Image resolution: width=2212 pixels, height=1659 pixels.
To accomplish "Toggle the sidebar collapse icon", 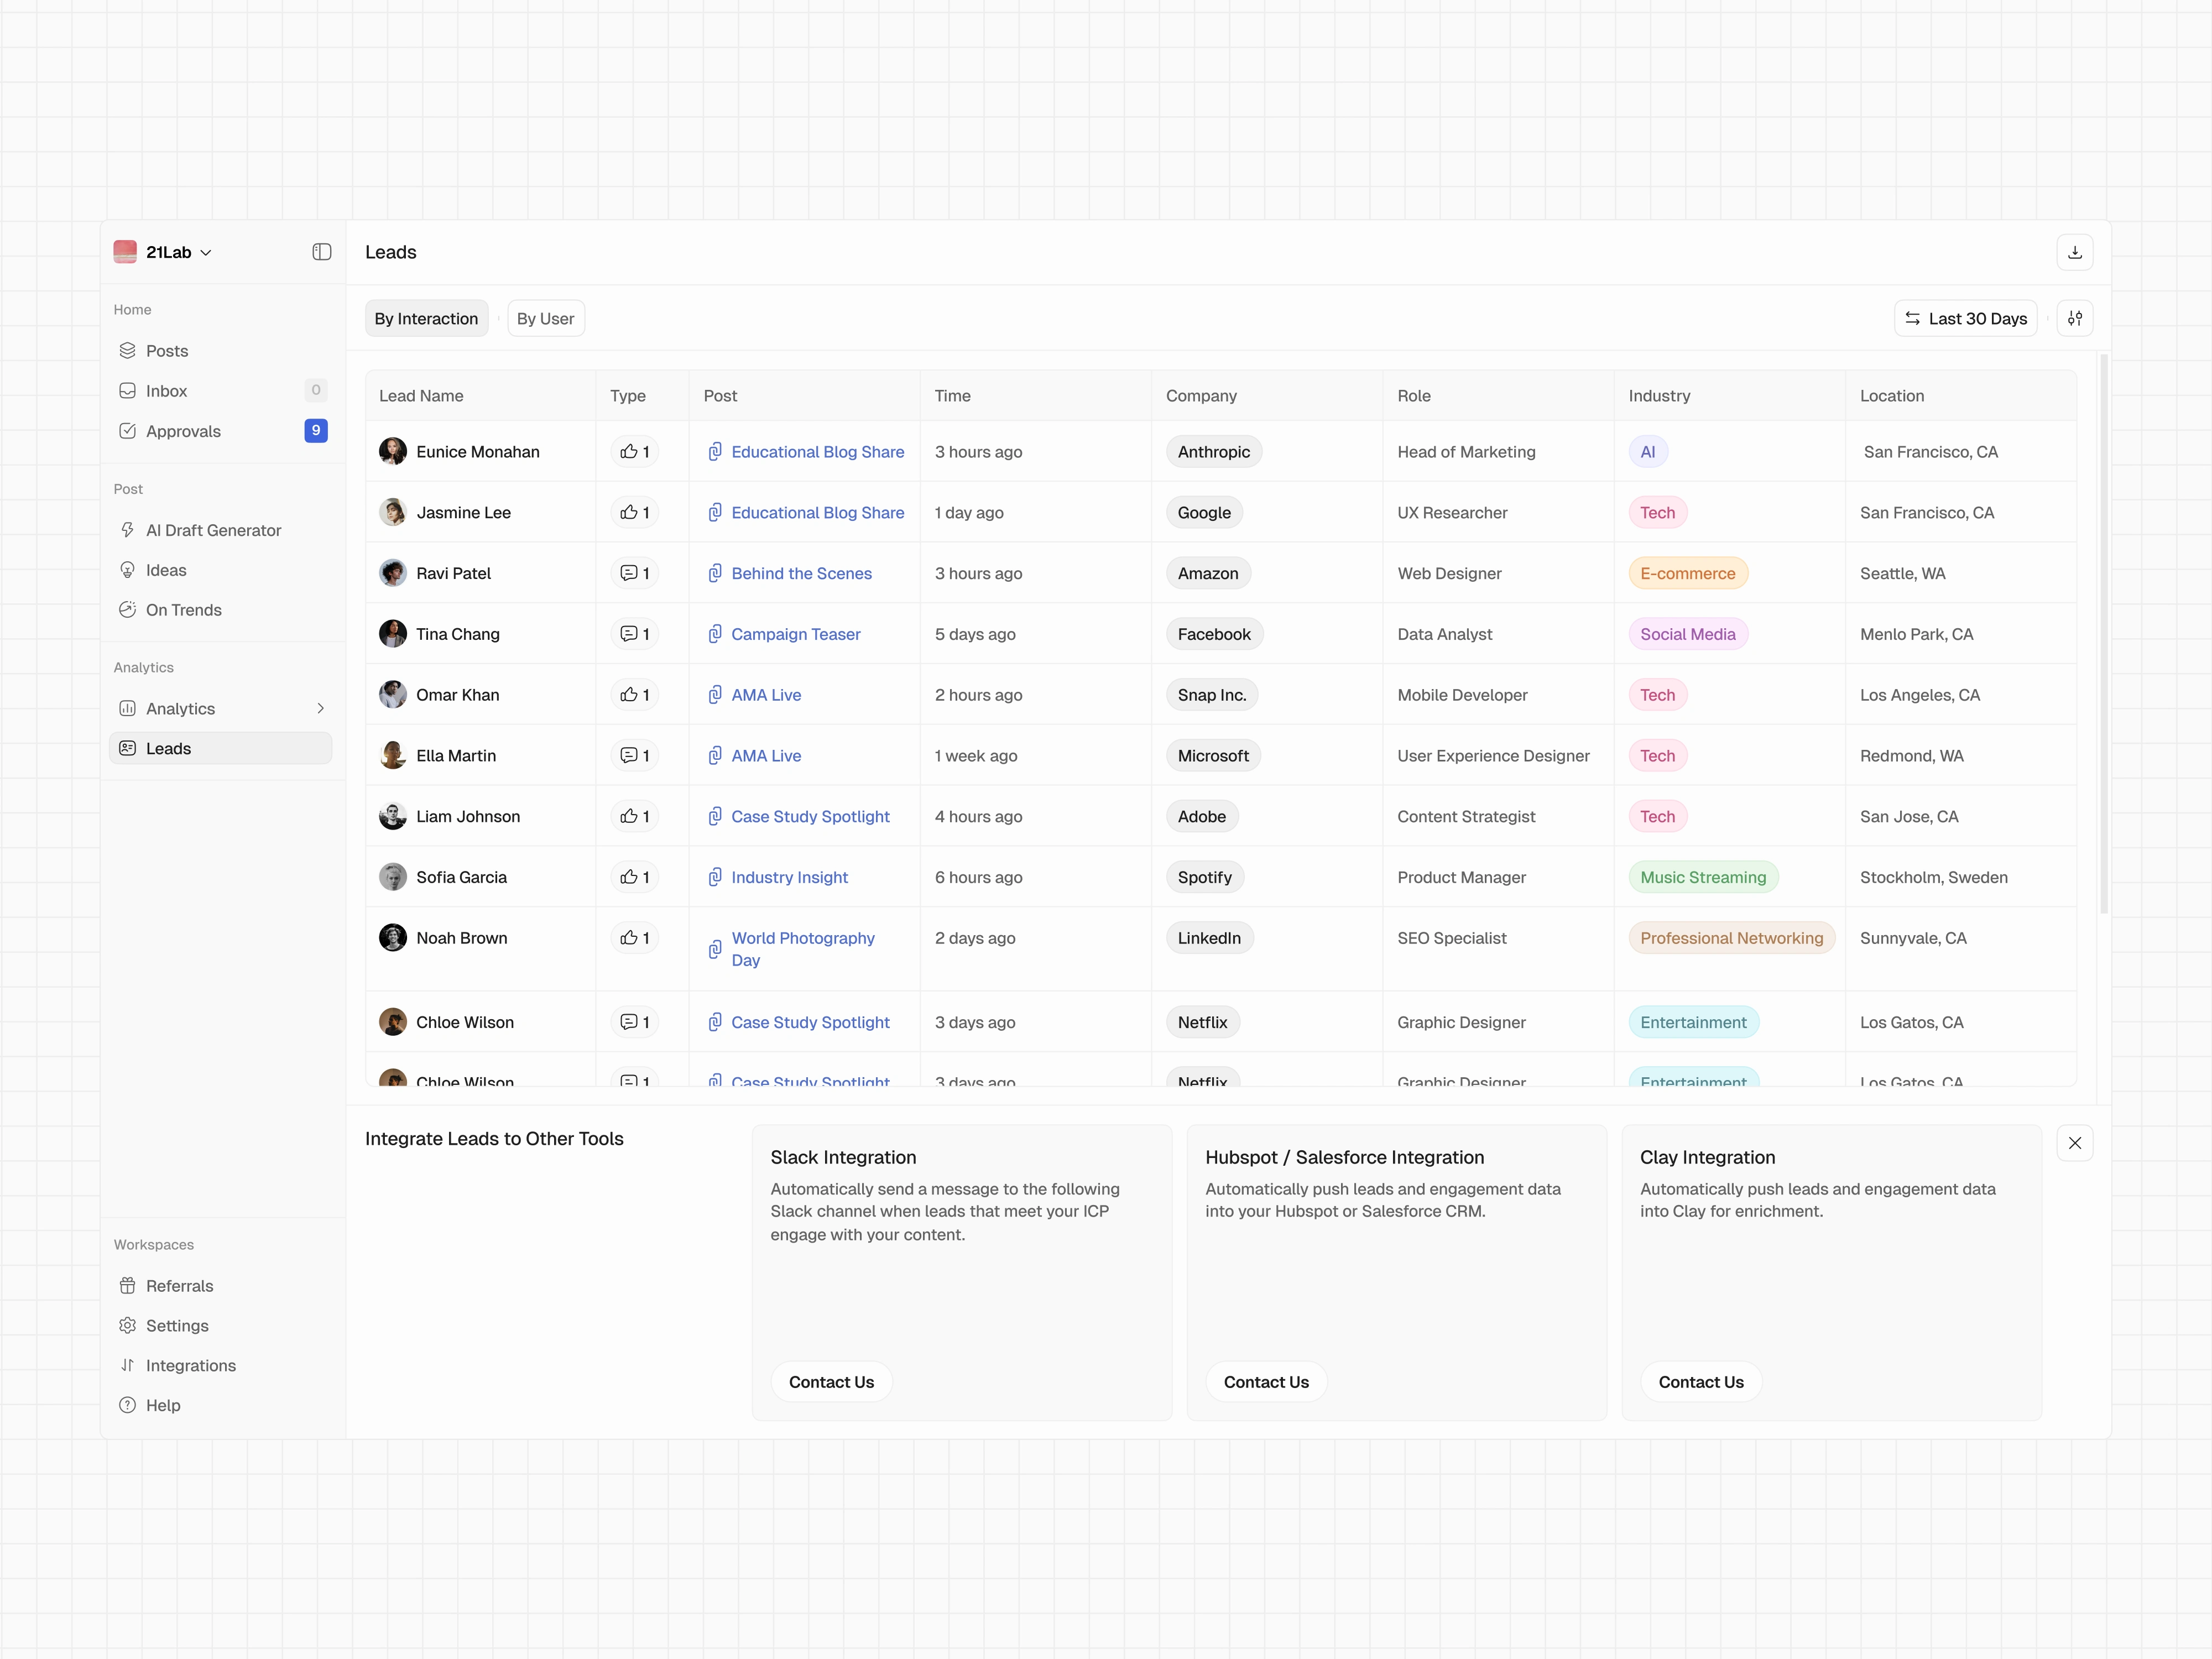I will coord(321,252).
